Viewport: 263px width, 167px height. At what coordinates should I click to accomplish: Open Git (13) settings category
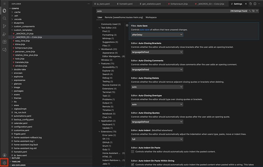click(106, 139)
